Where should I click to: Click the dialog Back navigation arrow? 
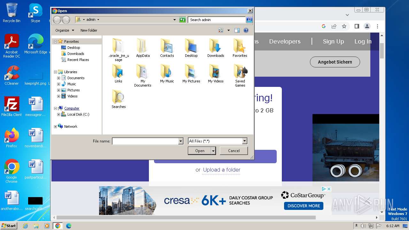click(57, 20)
